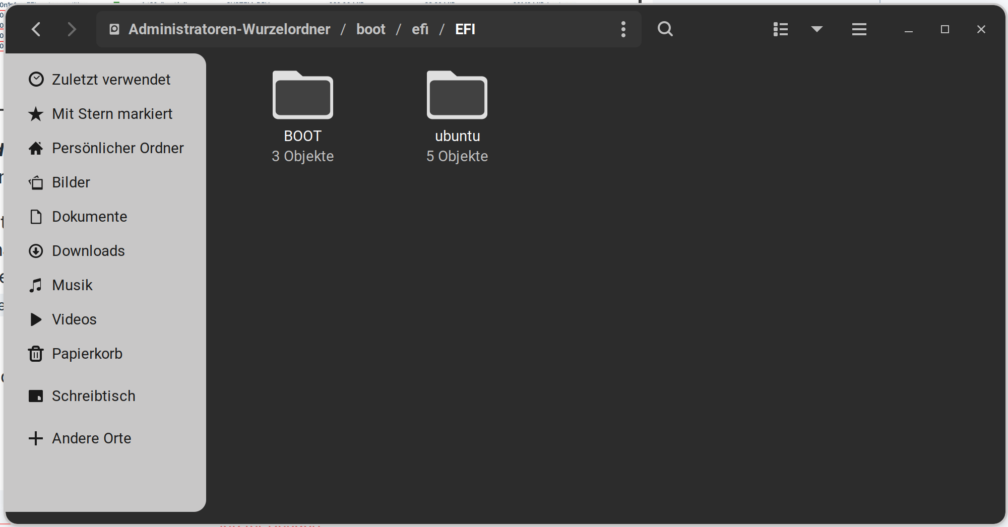This screenshot has height=527, width=1008.
Task: Click the plus icon for Andere Orte
Action: tap(36, 438)
